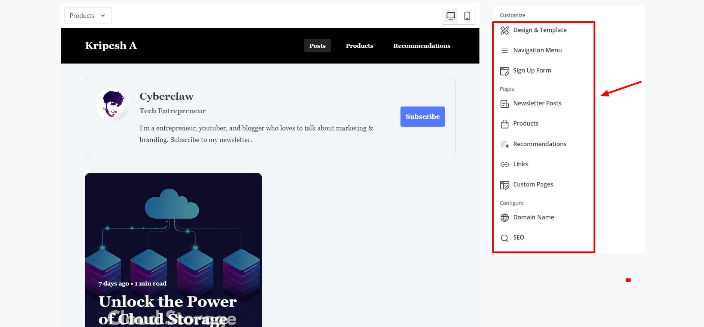Image resolution: width=704 pixels, height=327 pixels.
Task: Open Recommendations in the site navigation
Action: (x=421, y=46)
